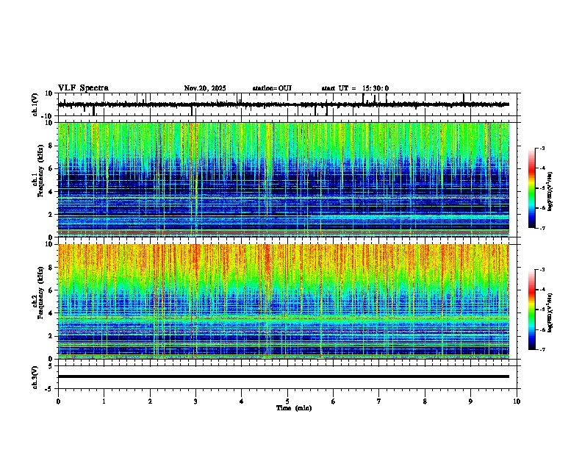The width and height of the screenshot is (582, 450).
Task: Click the 'start UT = 15:30:0' text
Action: click(x=355, y=88)
